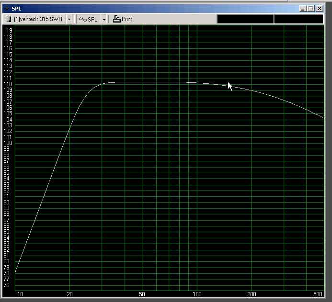332x302 pixels.
Task: Minimize the SPL window
Action: coord(303,9)
